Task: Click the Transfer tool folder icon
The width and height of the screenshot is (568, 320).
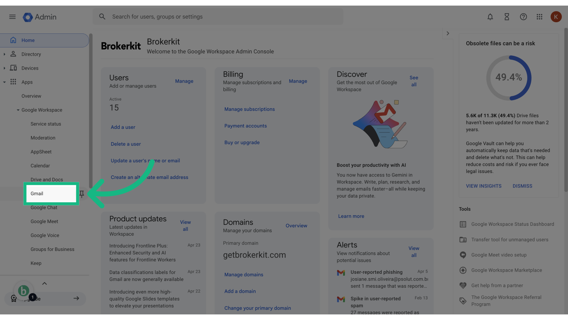Action: coord(463,240)
